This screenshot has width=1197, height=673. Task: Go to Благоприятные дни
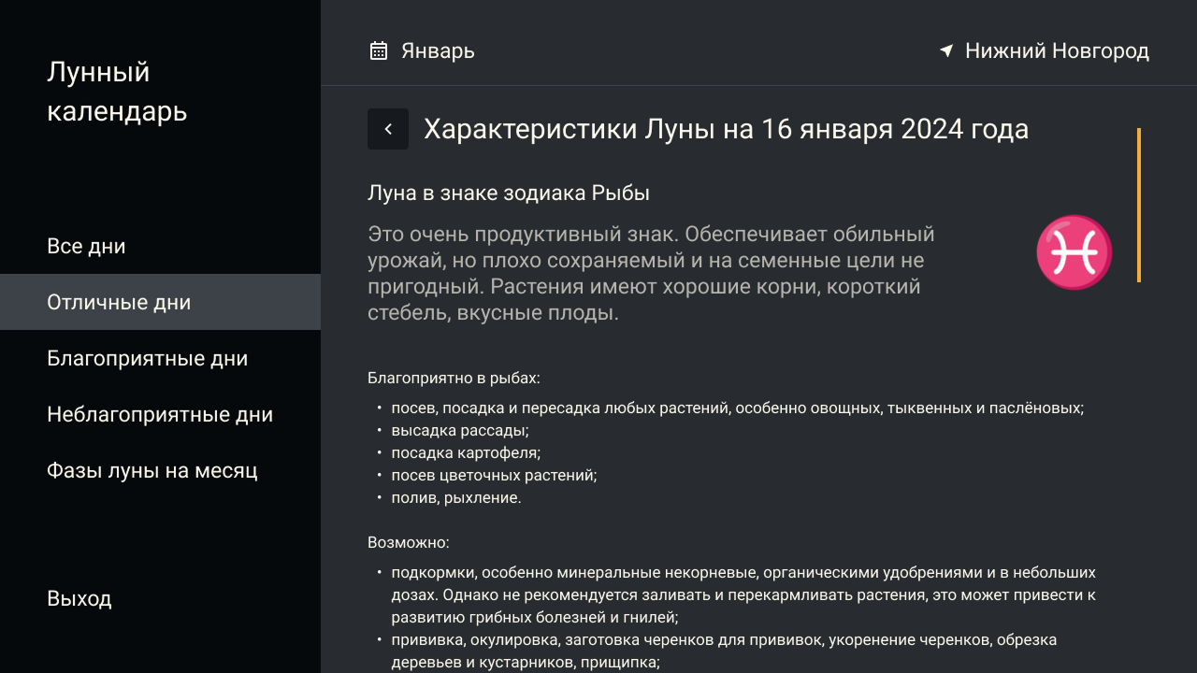tap(147, 359)
